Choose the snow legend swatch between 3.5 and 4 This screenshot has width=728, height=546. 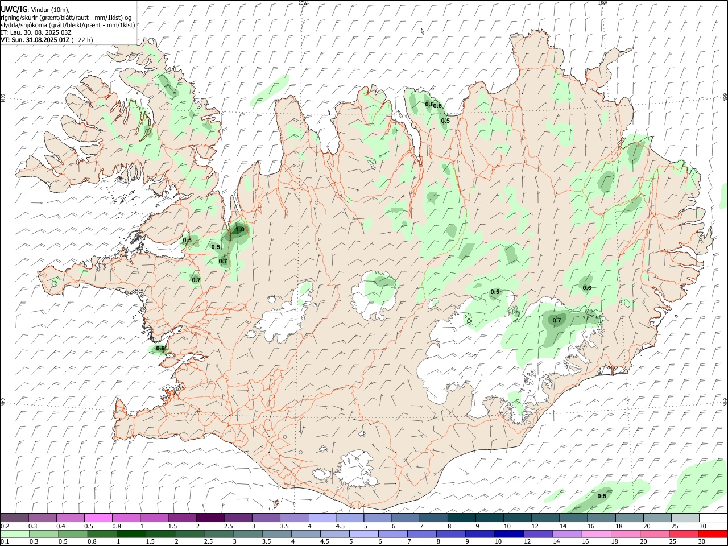[293, 518]
